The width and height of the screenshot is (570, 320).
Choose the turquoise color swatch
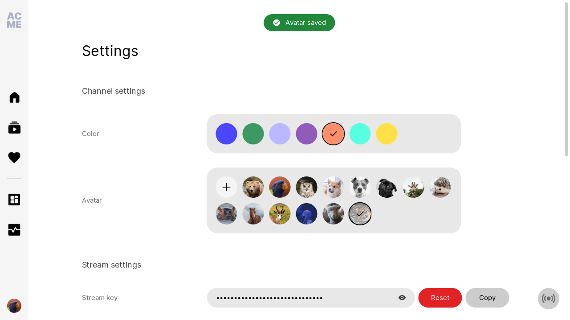click(x=360, y=134)
